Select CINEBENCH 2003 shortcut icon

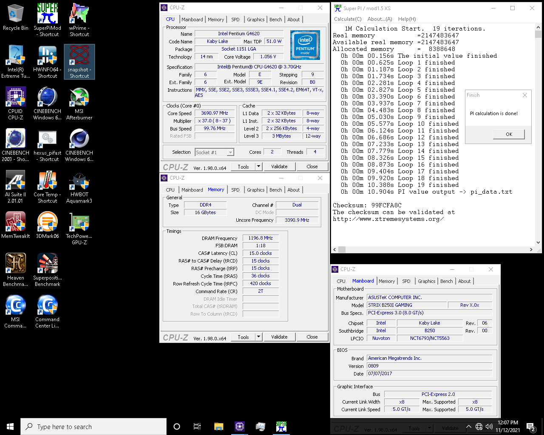(15, 145)
